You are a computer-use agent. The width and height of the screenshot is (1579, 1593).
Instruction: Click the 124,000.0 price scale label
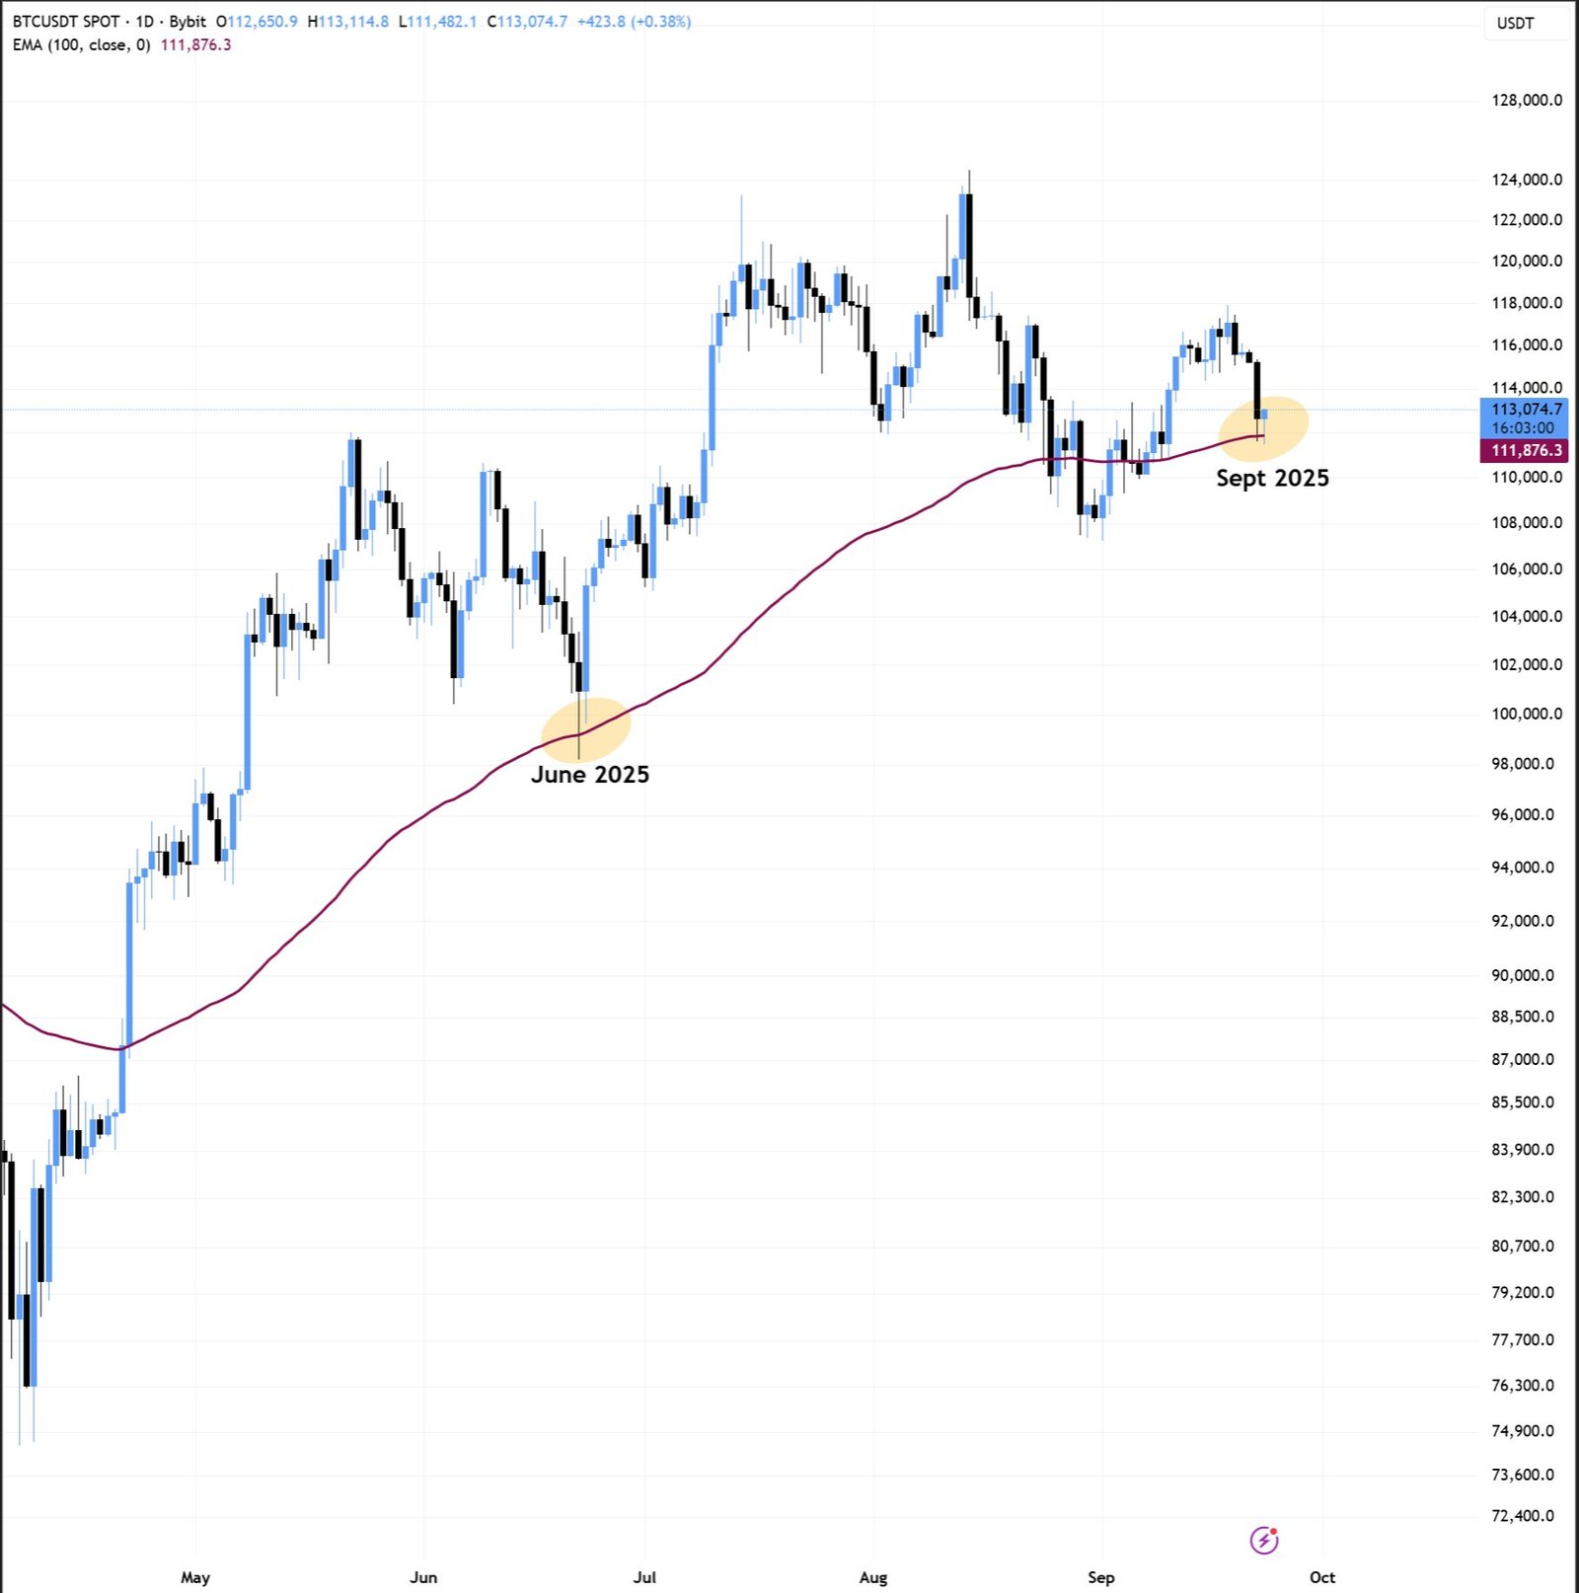coord(1526,180)
